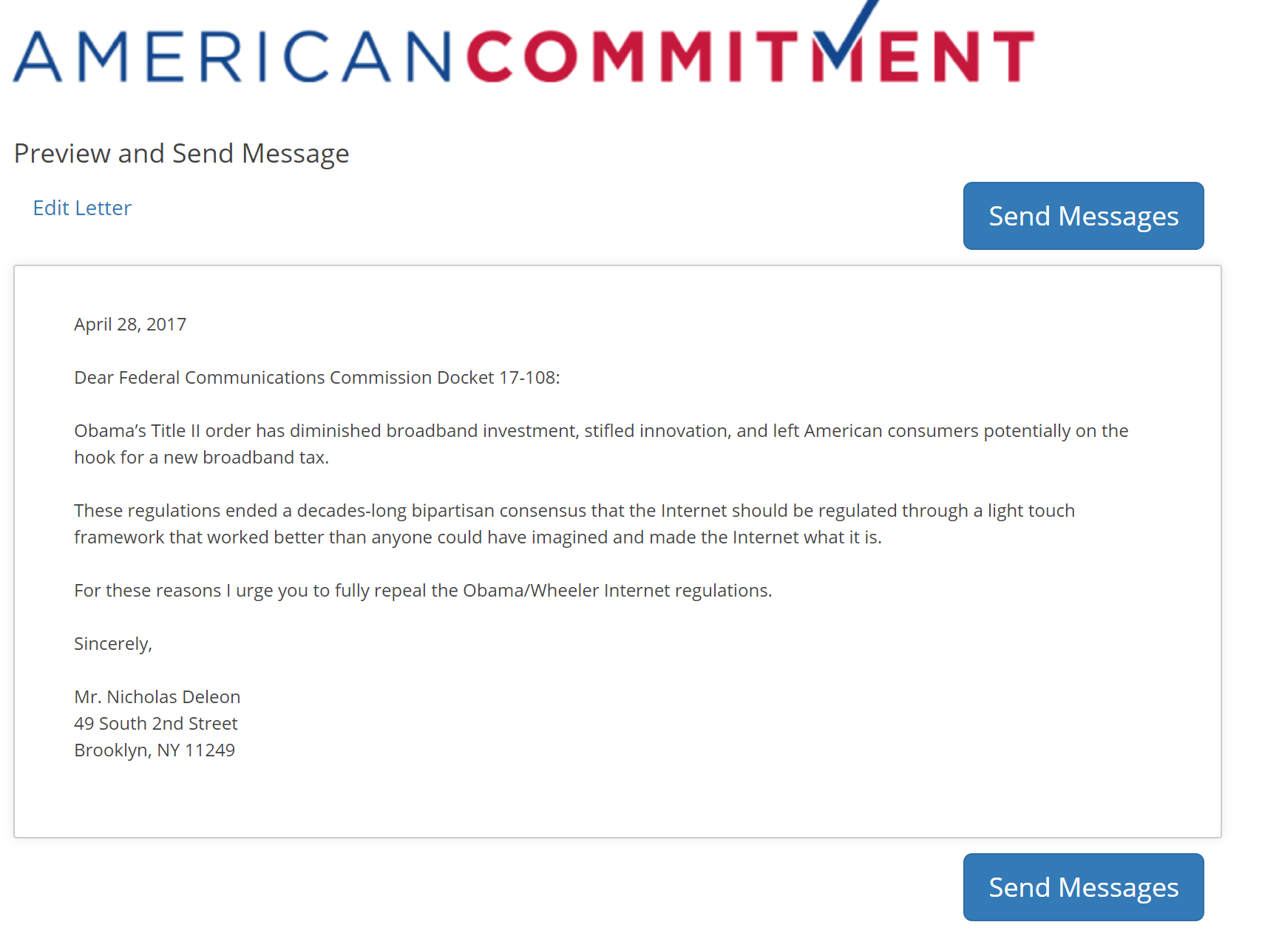Click the 49 South 2nd Street address line

point(156,724)
